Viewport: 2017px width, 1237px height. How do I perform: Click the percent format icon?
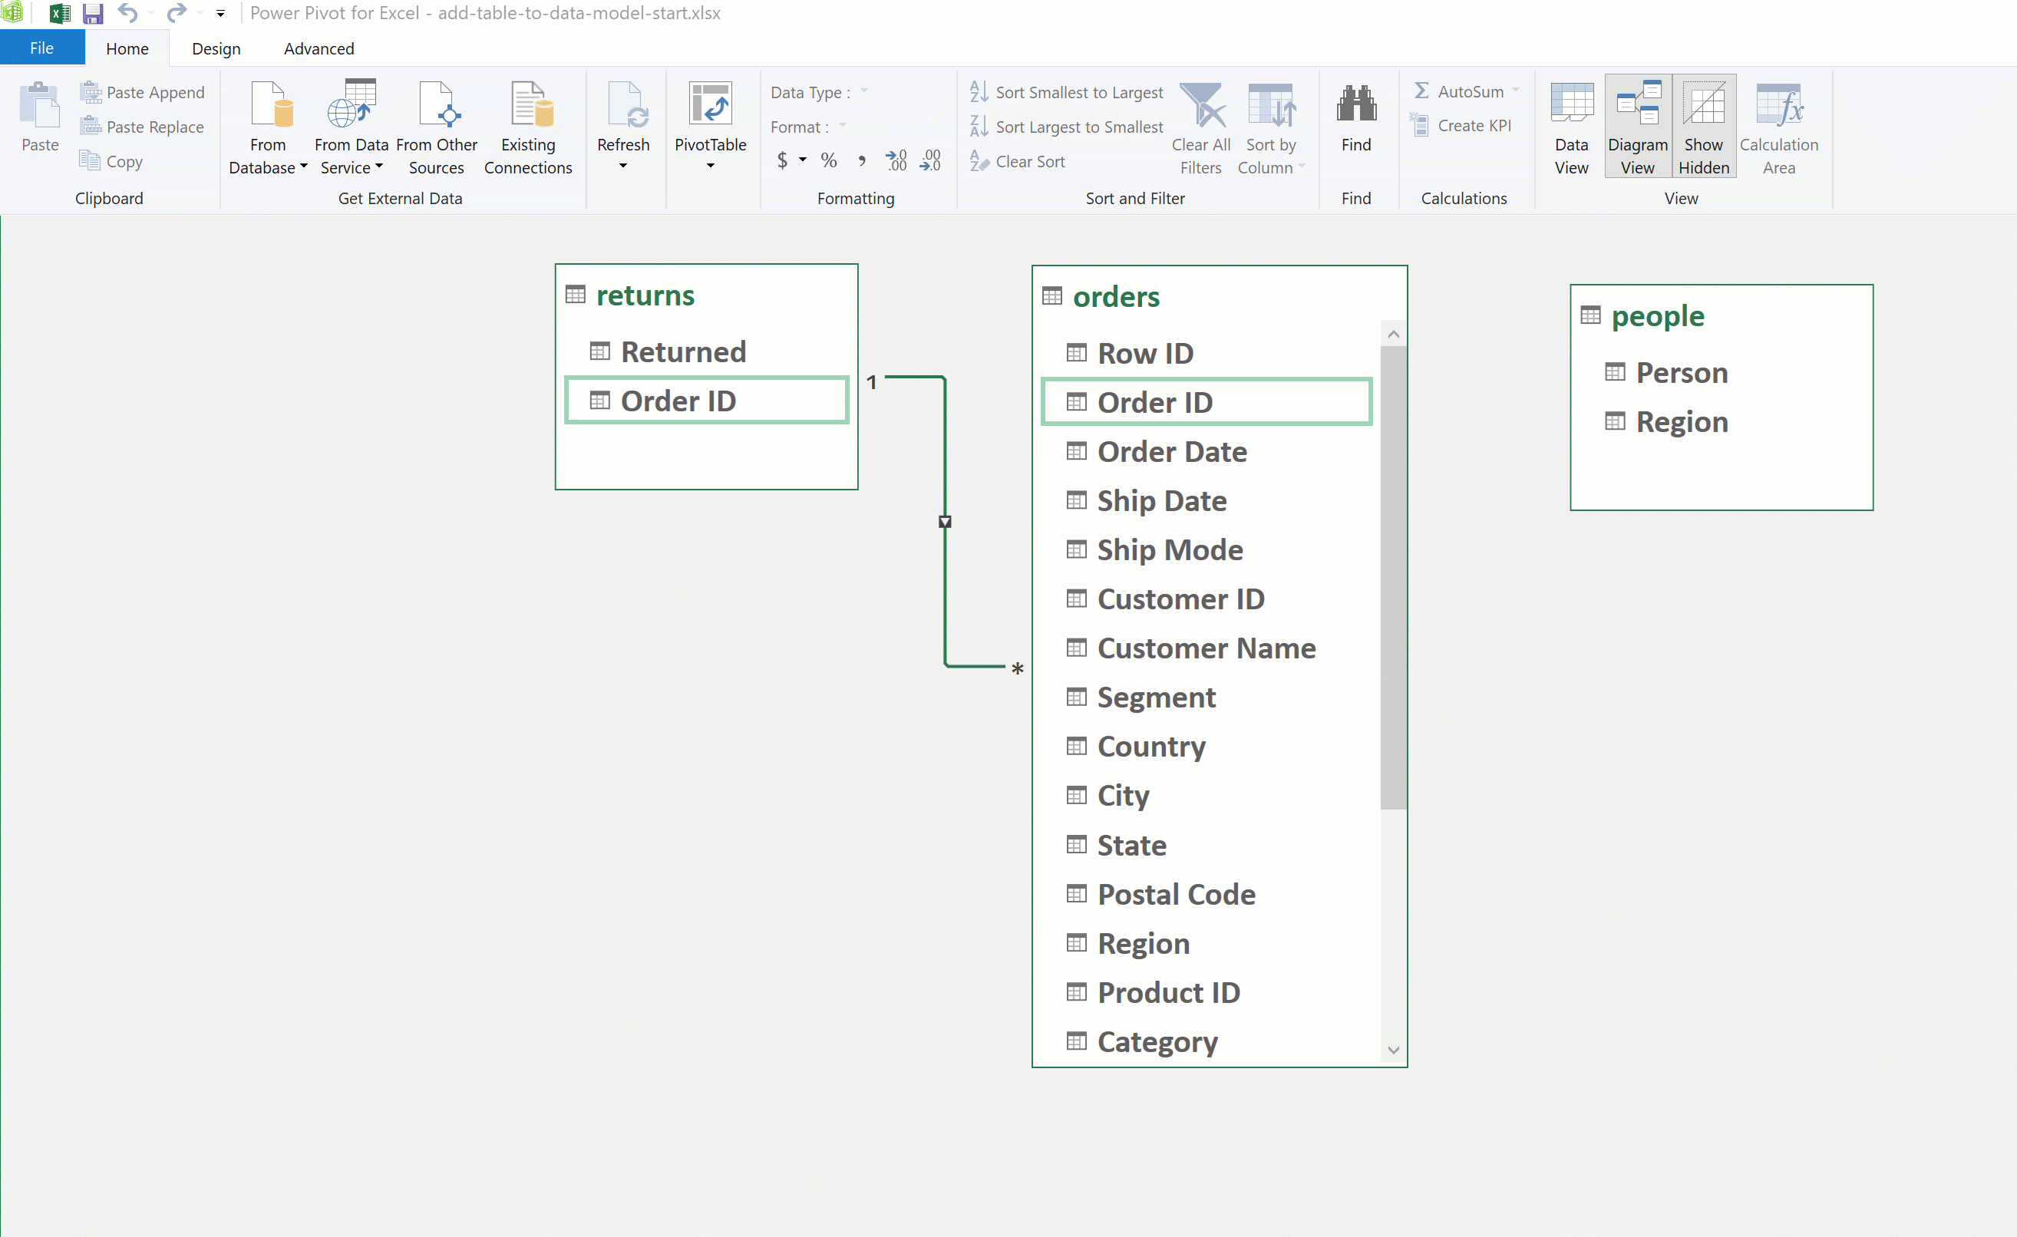click(828, 160)
